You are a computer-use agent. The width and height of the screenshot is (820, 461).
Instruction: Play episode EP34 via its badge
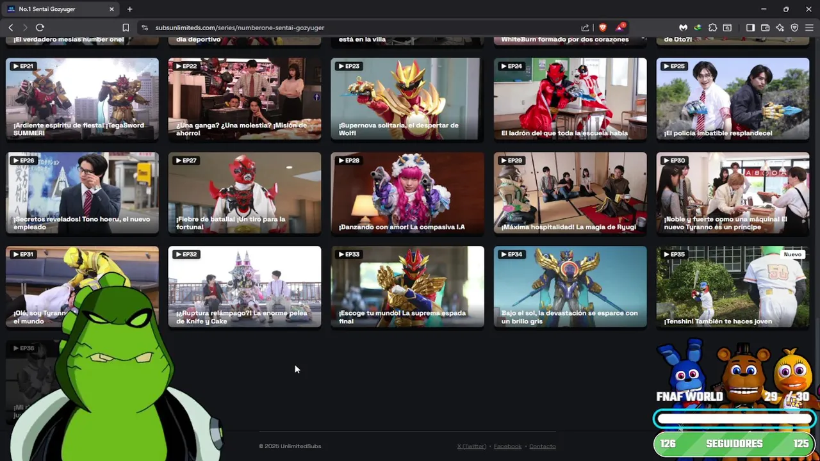(x=511, y=254)
